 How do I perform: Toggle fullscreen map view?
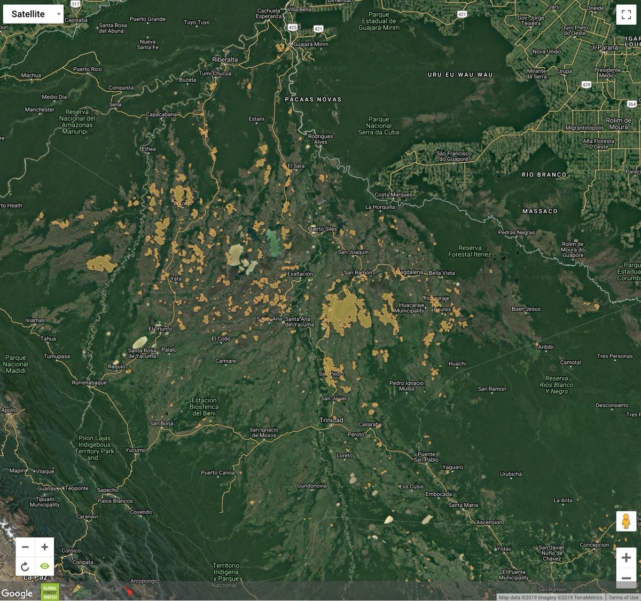coord(626,14)
